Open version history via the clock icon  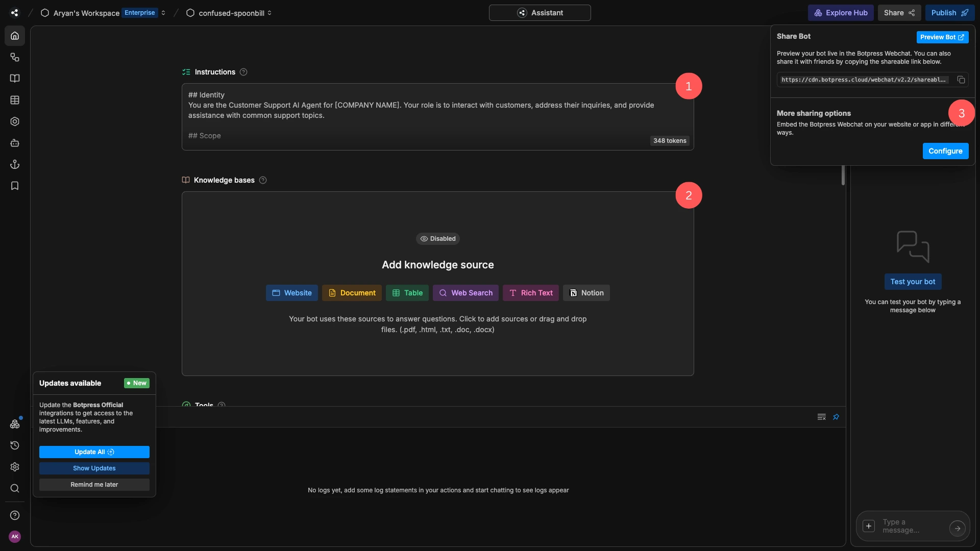pyautogui.click(x=15, y=445)
